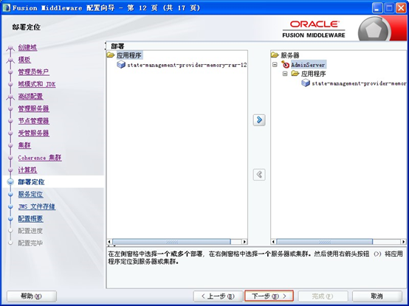The height and width of the screenshot is (306, 409).
Task: Collapse the 应用程序 node under AdminServer
Action: coord(285,74)
